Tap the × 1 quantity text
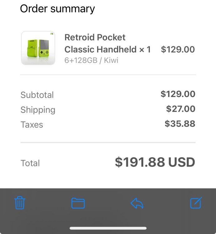Screen dimensions: 216x234 [145, 49]
